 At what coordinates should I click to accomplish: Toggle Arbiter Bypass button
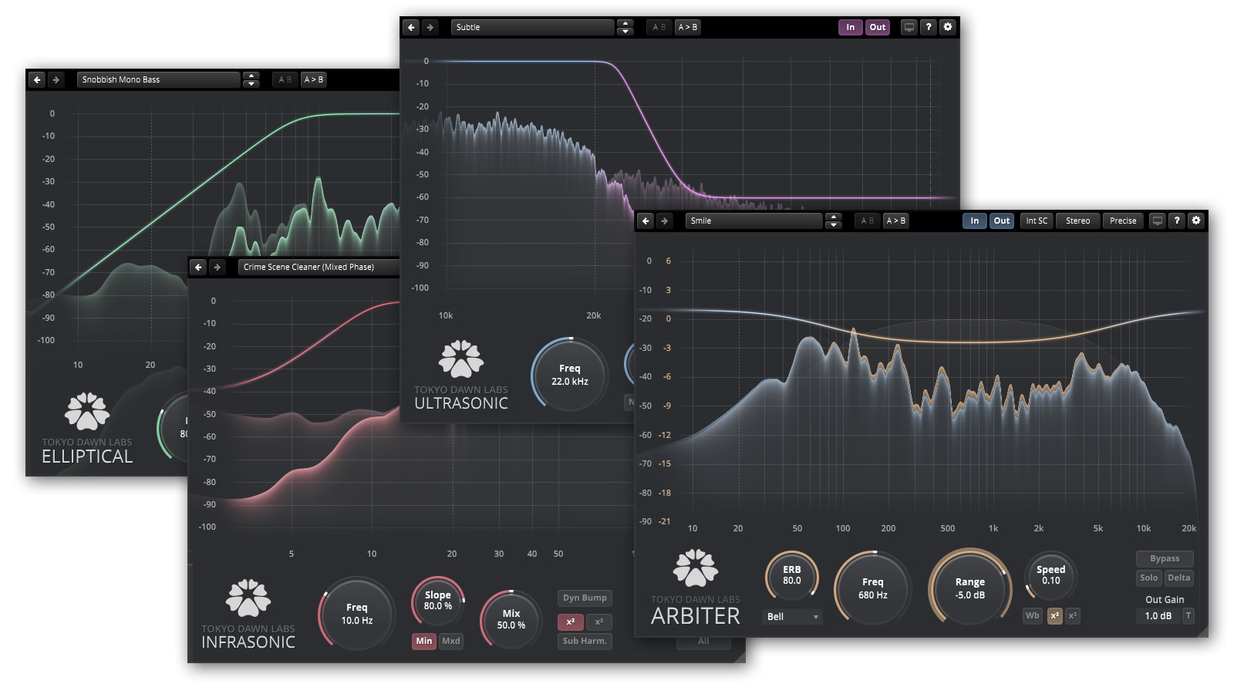coord(1165,558)
